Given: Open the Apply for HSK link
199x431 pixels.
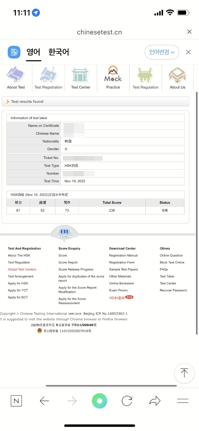Looking at the screenshot, I should (18, 283).
